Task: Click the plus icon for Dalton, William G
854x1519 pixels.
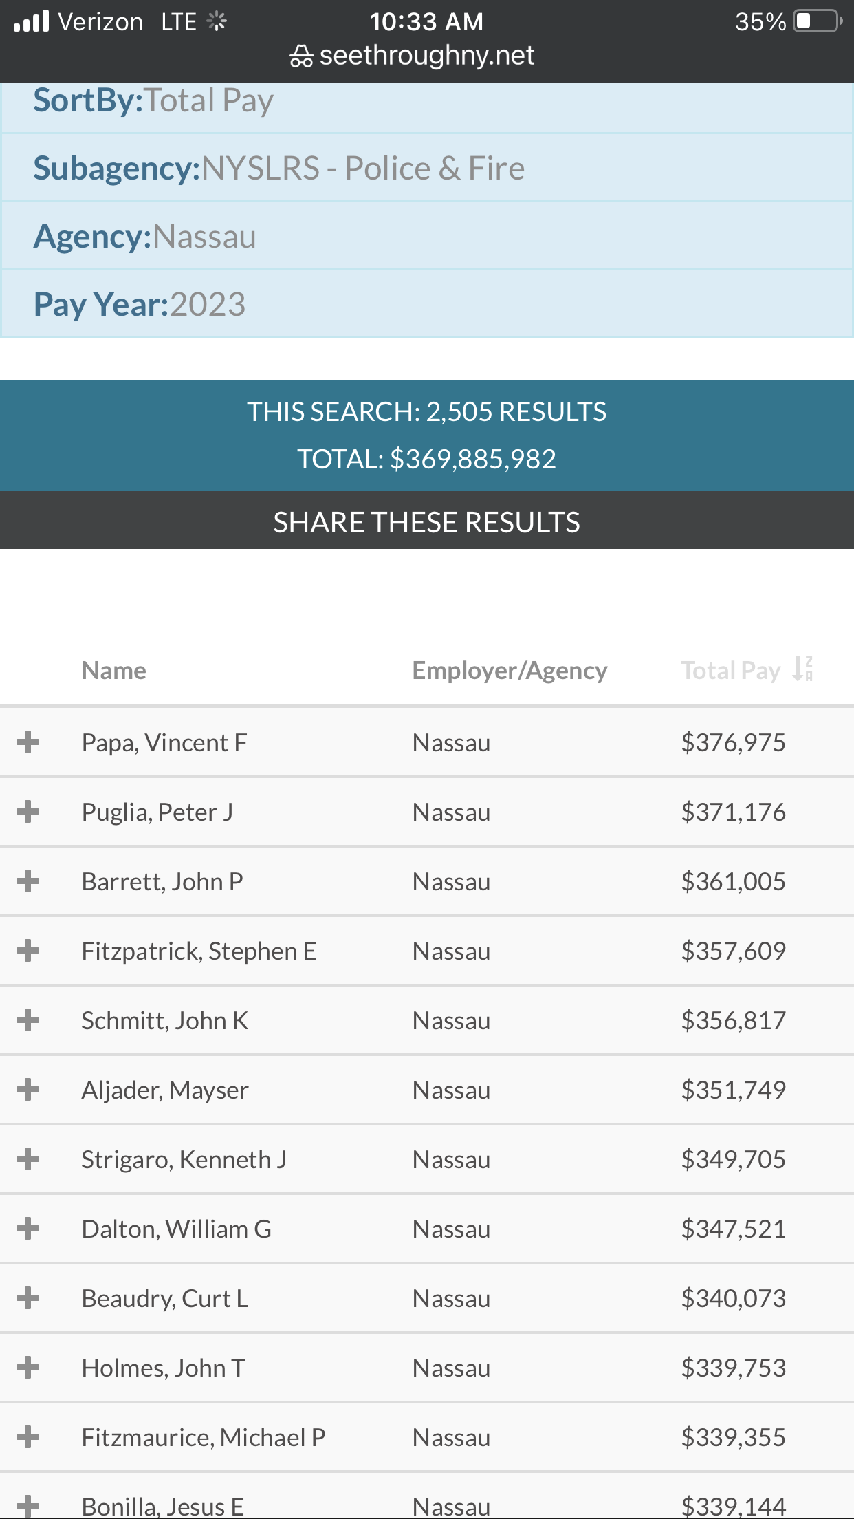Action: point(28,1229)
